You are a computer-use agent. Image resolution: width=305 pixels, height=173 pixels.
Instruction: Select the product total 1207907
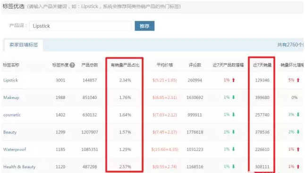click(x=90, y=132)
